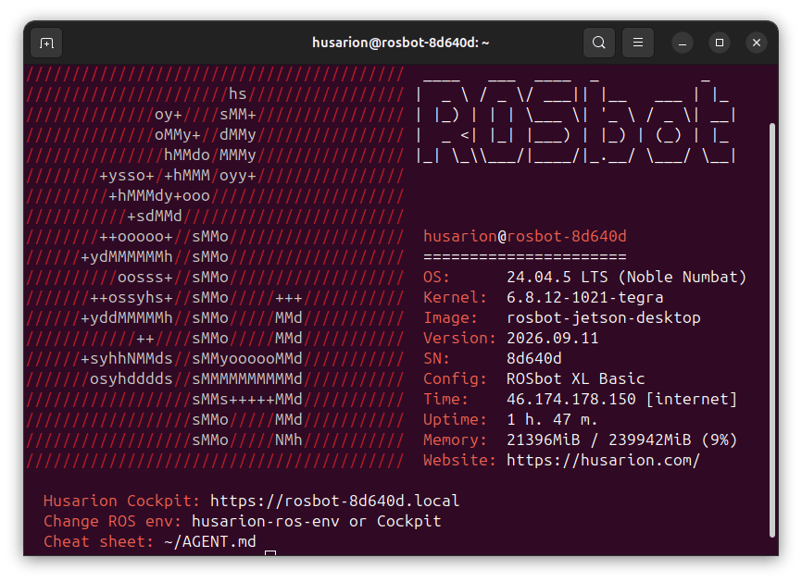Click the window title husarion@rosbot-8d640d
The image size is (802, 582).
(400, 43)
